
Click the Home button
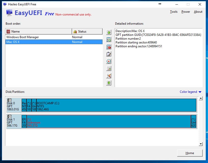190,153
